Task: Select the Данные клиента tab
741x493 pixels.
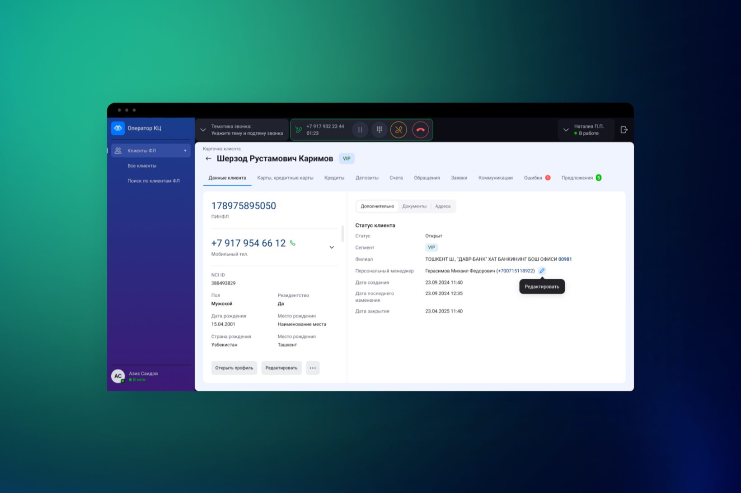Action: pyautogui.click(x=227, y=178)
